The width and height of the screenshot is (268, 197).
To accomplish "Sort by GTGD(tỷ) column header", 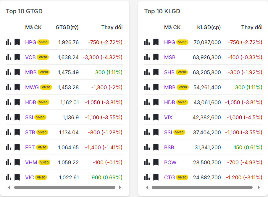I will click(x=67, y=27).
